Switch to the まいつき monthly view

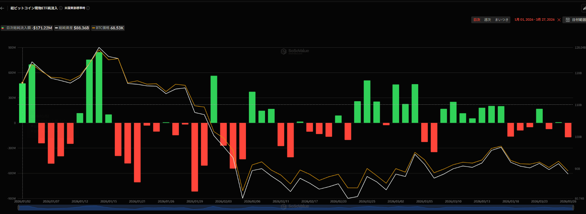coord(502,20)
